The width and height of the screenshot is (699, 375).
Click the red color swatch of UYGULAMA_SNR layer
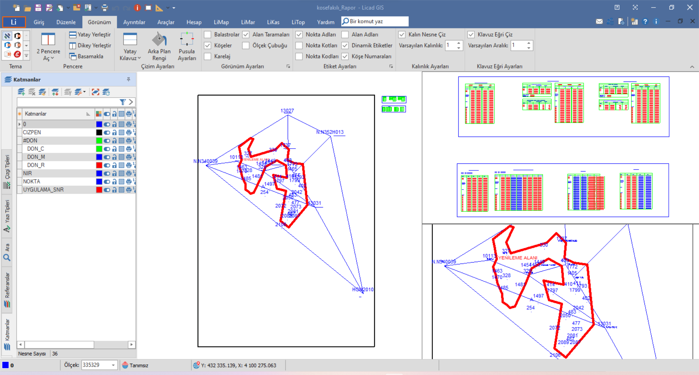pos(99,190)
